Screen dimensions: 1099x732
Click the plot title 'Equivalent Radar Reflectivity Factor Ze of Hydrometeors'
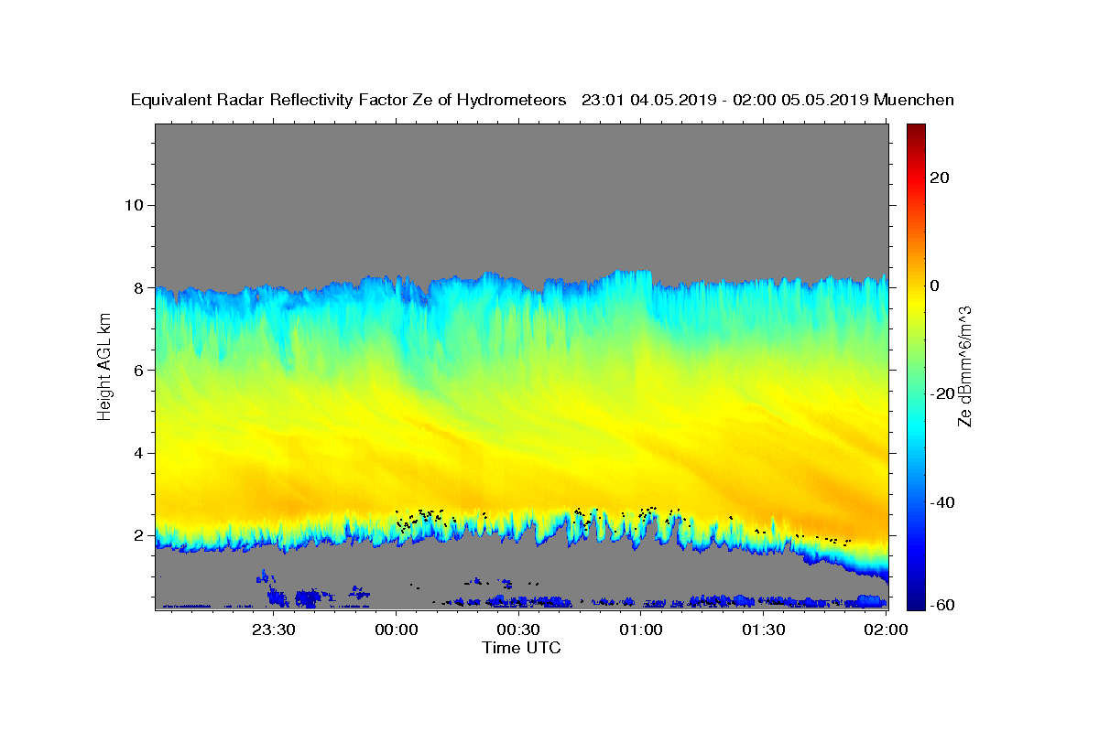pyautogui.click(x=349, y=101)
